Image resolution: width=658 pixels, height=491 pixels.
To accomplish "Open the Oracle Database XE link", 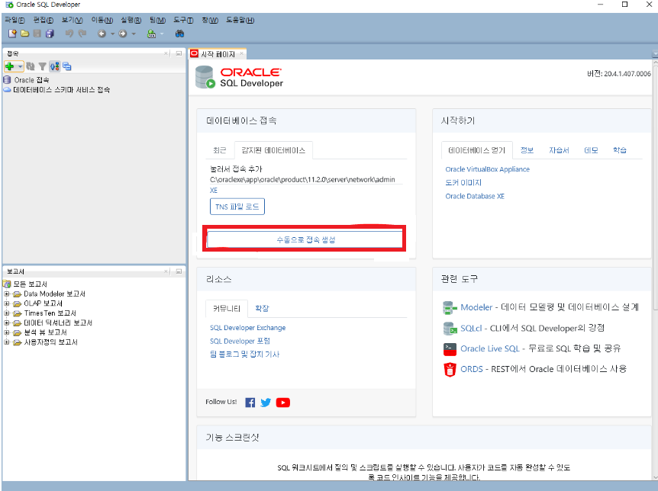I will pos(475,196).
